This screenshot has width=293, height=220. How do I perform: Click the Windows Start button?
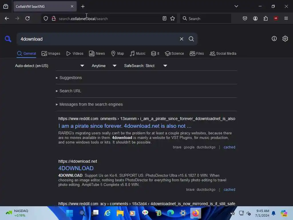(70, 213)
